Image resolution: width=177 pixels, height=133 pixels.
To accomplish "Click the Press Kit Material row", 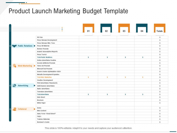I will point(102,46).
